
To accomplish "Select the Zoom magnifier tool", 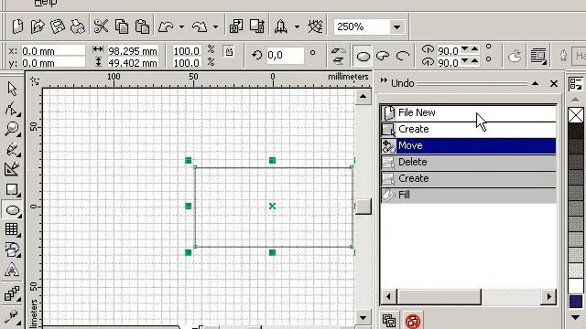I will pyautogui.click(x=12, y=129).
